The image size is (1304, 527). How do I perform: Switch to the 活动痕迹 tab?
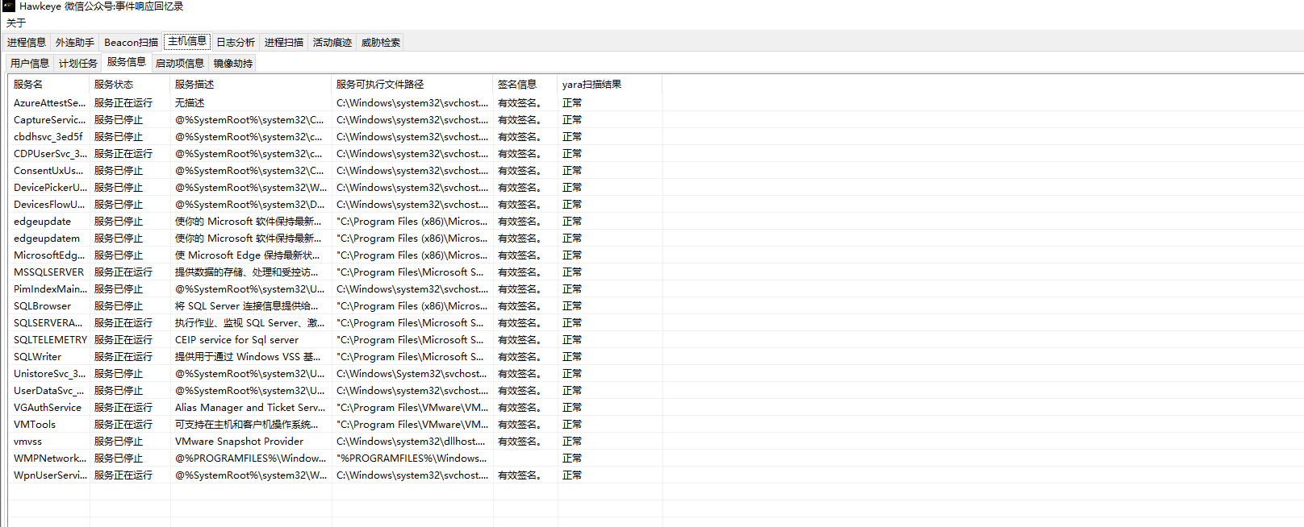coord(332,42)
